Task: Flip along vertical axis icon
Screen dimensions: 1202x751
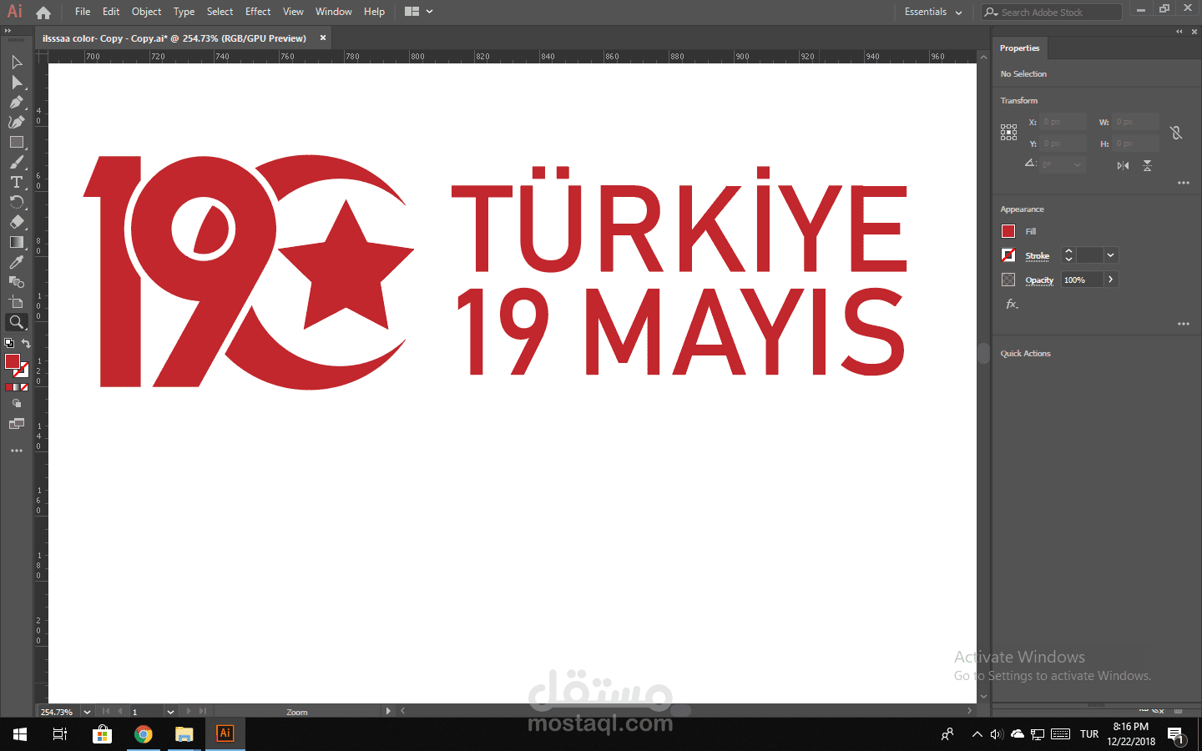Action: click(x=1148, y=165)
